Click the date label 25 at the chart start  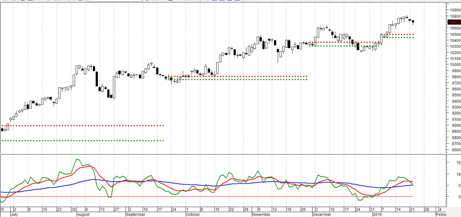click(2, 209)
